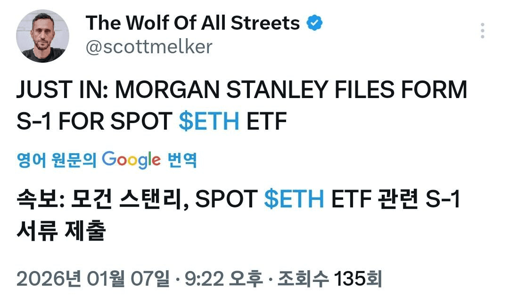Click the 'S-1 FOR SPOT' text line
This screenshot has height=297, width=509.
(x=94, y=123)
